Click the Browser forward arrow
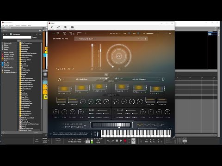The height and width of the screenshot is (166, 222). pos(6,34)
